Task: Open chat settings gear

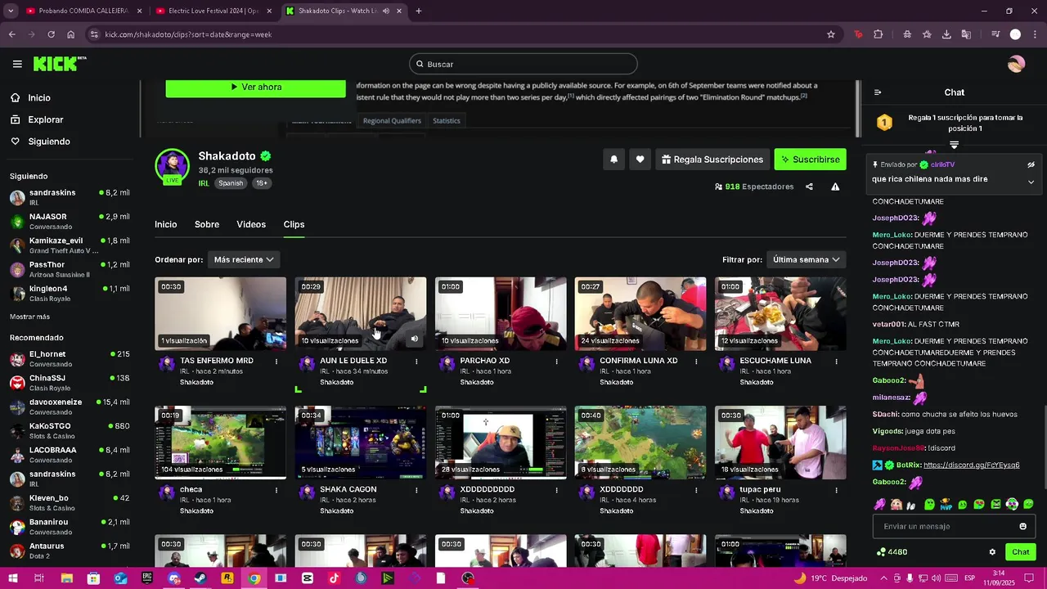Action: pyautogui.click(x=992, y=552)
